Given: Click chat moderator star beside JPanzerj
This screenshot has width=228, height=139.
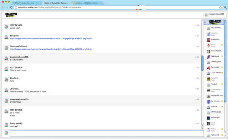Looking at the screenshot, I should (222, 106).
